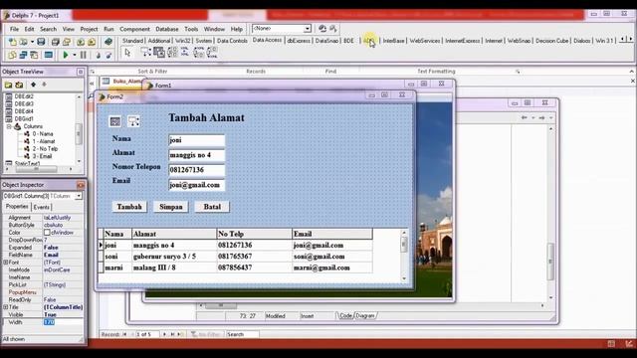
Task: Open the Component menu
Action: pyautogui.click(x=134, y=29)
